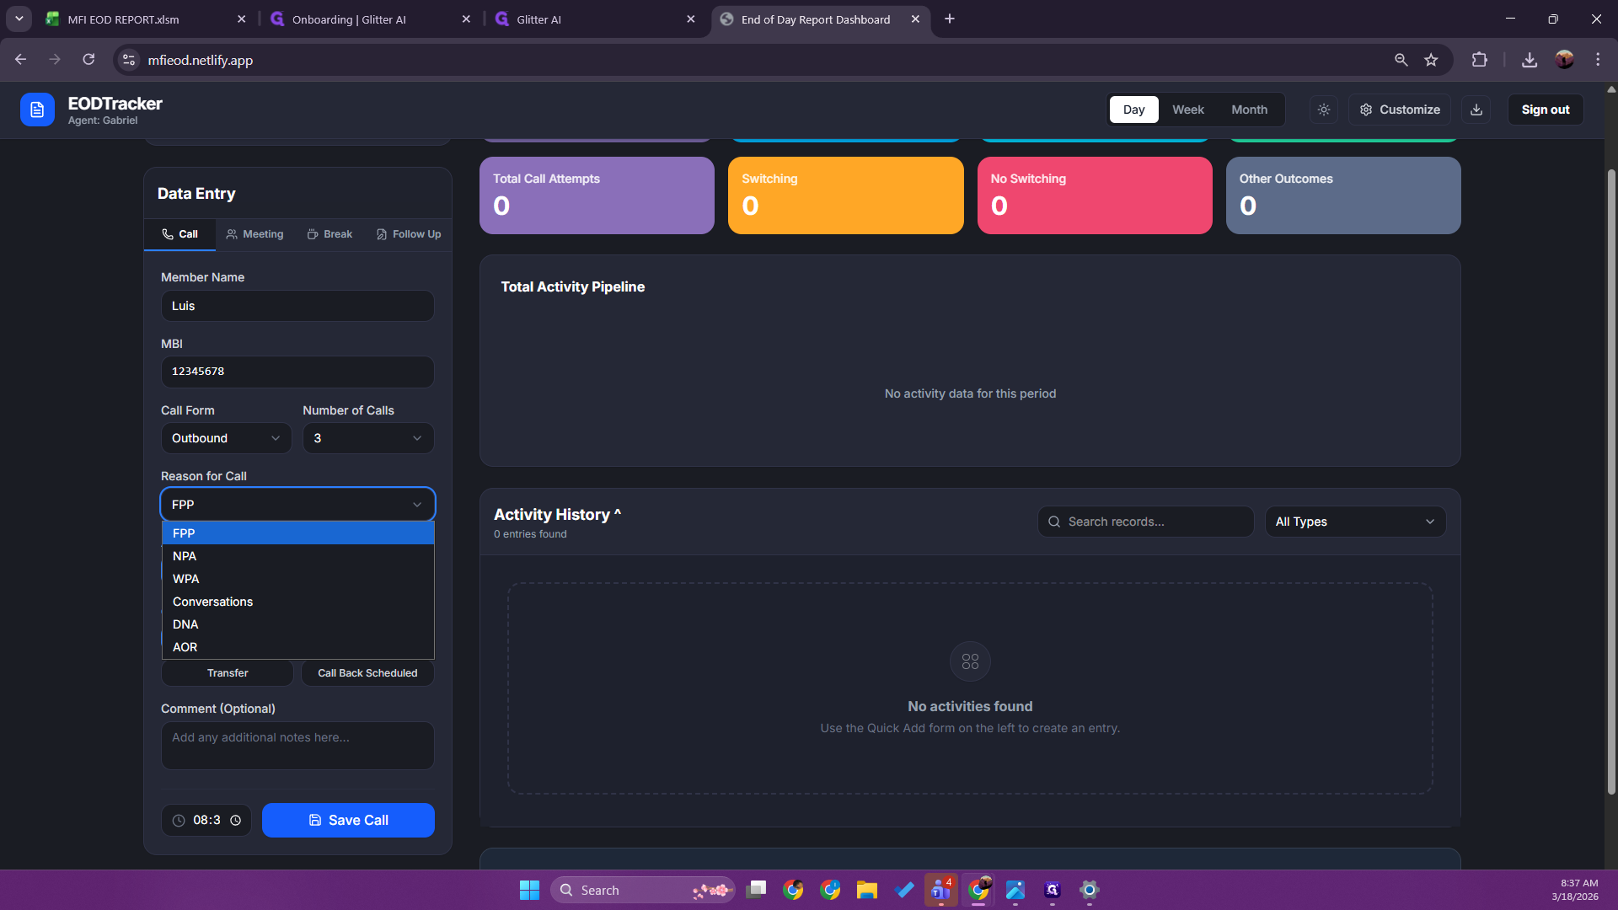Click the purple Total Call Attempts card
The width and height of the screenshot is (1618, 910).
[x=597, y=195]
